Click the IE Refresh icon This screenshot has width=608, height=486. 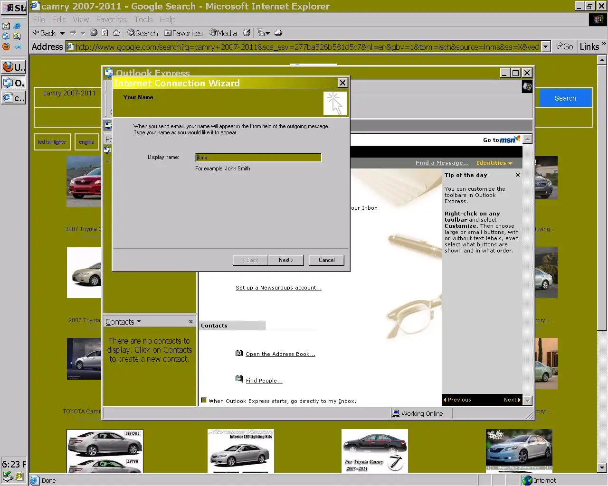click(x=105, y=33)
